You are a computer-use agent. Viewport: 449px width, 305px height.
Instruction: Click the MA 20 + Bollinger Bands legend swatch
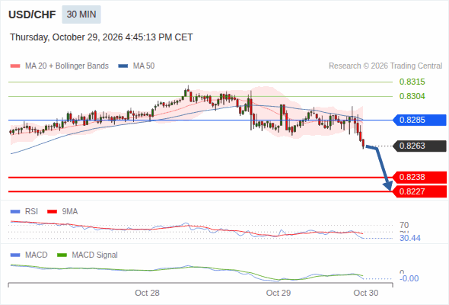15,66
